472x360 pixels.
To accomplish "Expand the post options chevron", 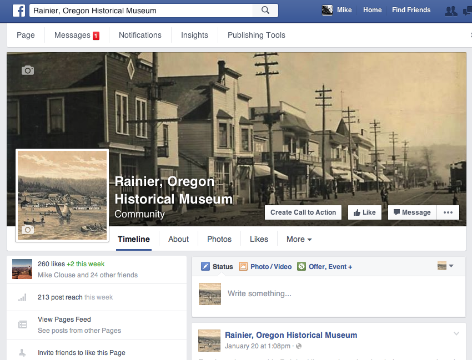I will 456,333.
